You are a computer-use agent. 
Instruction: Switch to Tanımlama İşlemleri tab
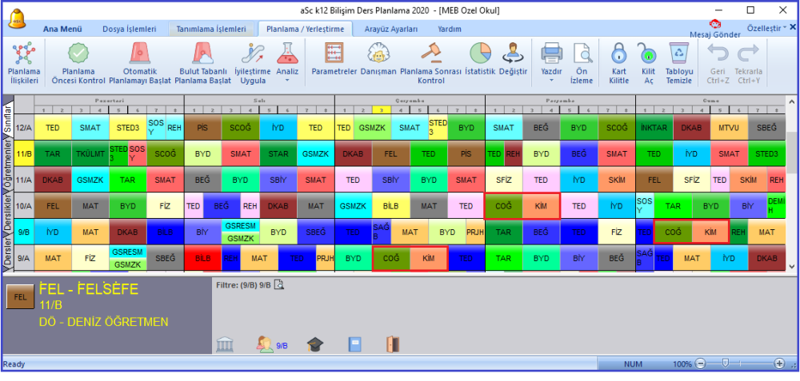(210, 29)
